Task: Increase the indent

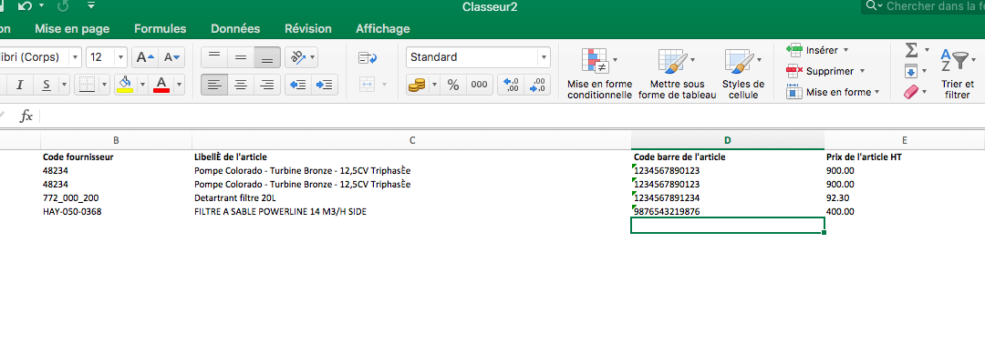Action: 325,85
